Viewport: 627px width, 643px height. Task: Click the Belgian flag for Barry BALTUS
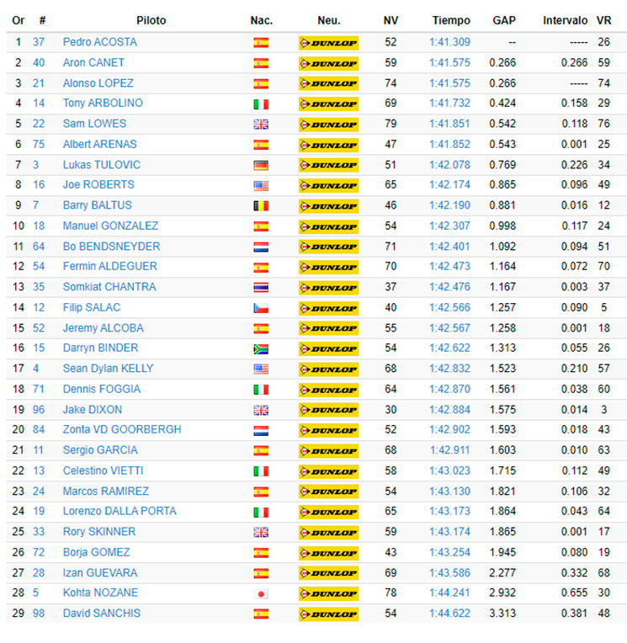(261, 206)
